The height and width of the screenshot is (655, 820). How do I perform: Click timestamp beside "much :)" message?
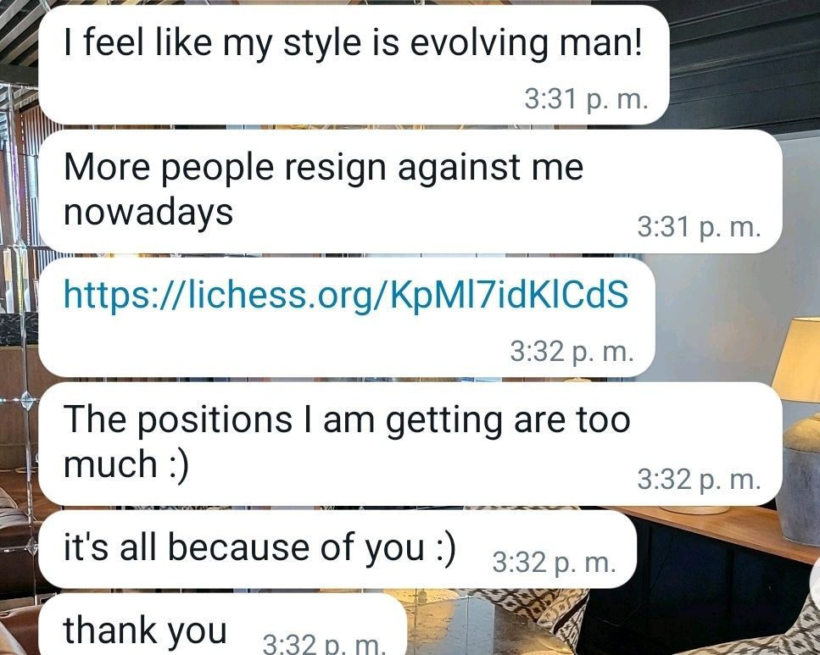pos(699,480)
